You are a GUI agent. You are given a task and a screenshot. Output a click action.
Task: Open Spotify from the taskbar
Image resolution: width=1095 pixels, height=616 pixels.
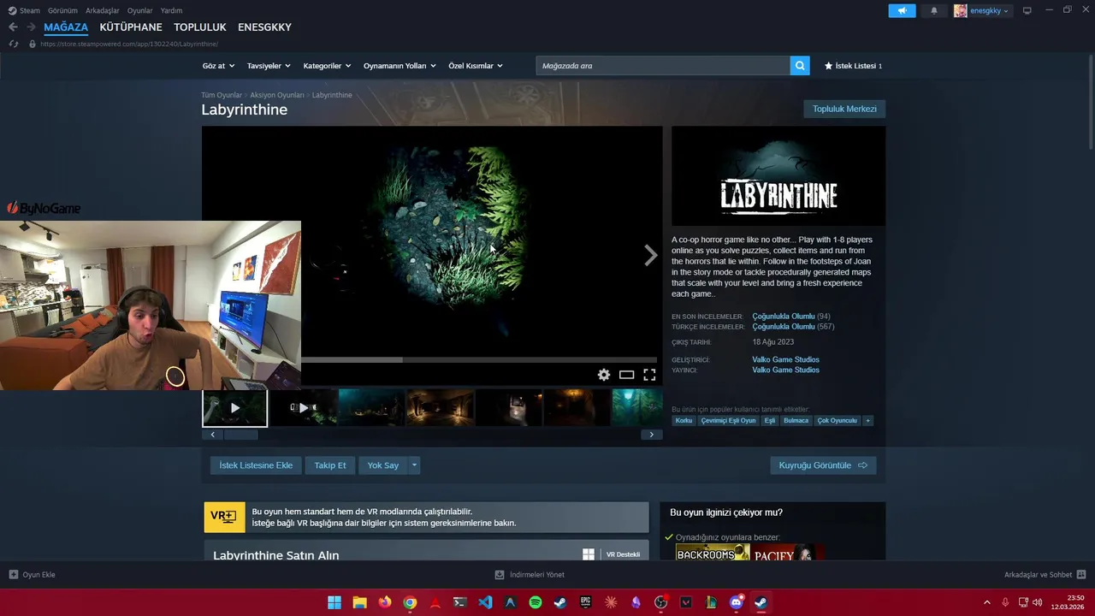tap(536, 602)
